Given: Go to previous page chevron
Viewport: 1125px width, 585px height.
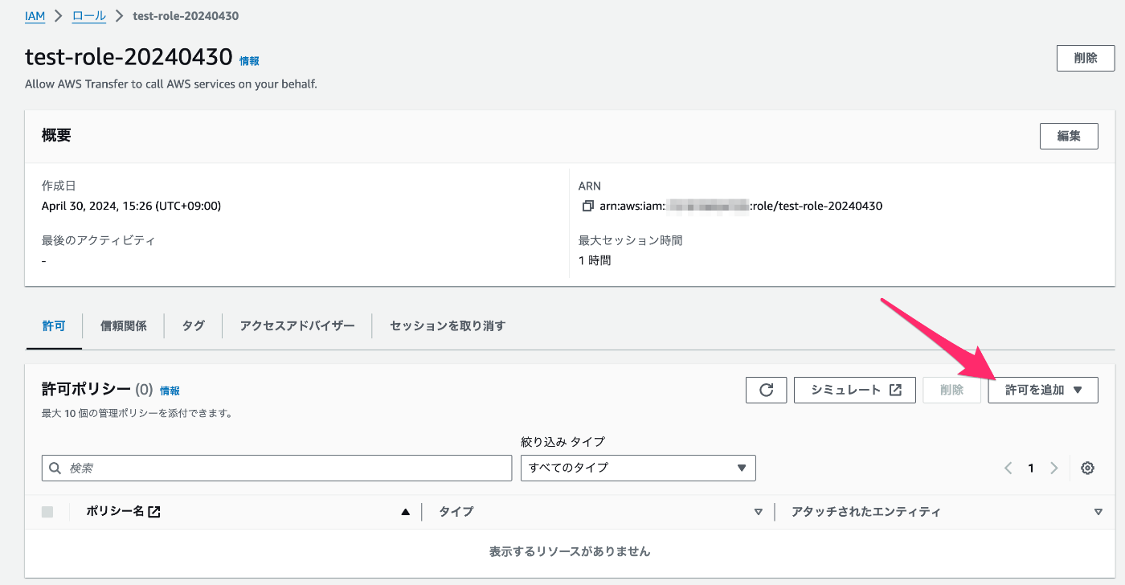Looking at the screenshot, I should (x=1008, y=468).
